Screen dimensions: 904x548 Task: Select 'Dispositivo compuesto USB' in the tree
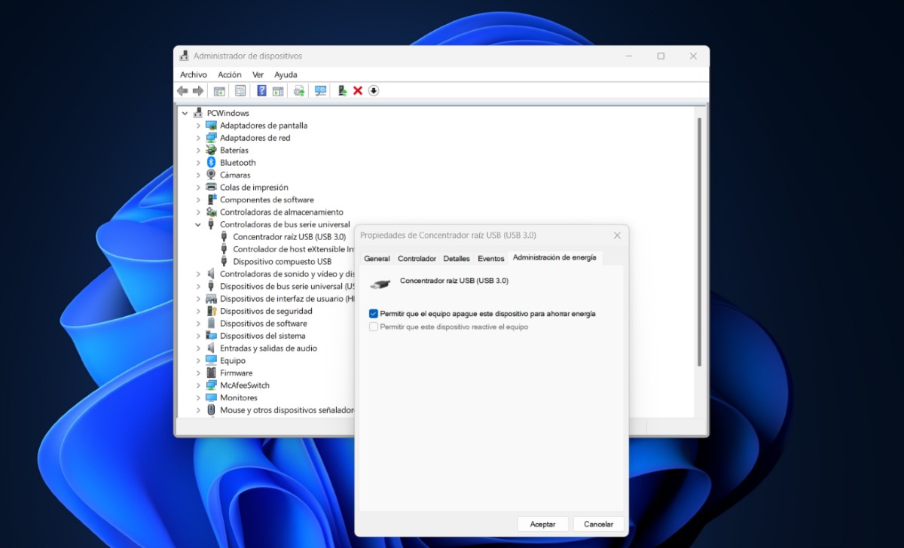pos(282,261)
